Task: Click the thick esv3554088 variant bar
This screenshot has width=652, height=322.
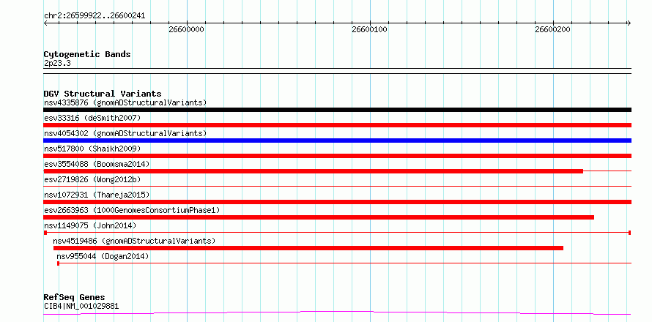Action: (313, 171)
